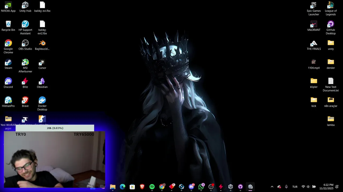The height and width of the screenshot is (192, 343).
Task: Open the Brave browser desktop shortcut
Action: point(25,102)
